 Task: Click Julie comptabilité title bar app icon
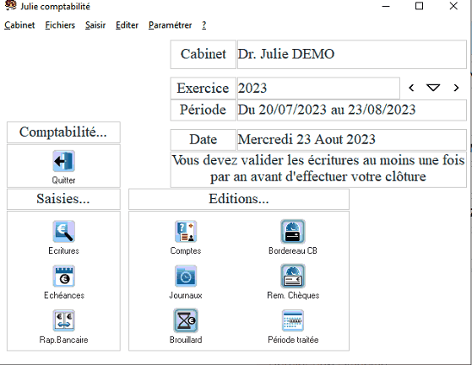10,5
